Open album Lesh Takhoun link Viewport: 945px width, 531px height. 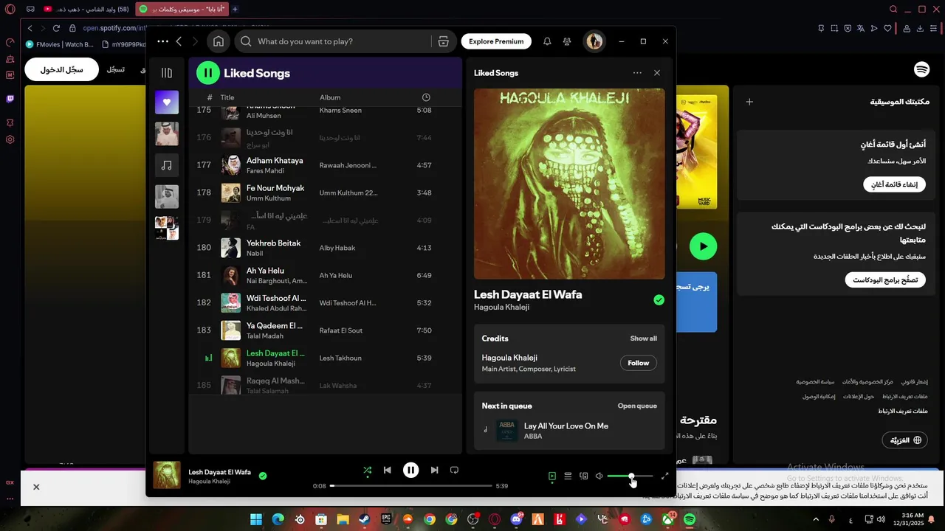coord(340,358)
